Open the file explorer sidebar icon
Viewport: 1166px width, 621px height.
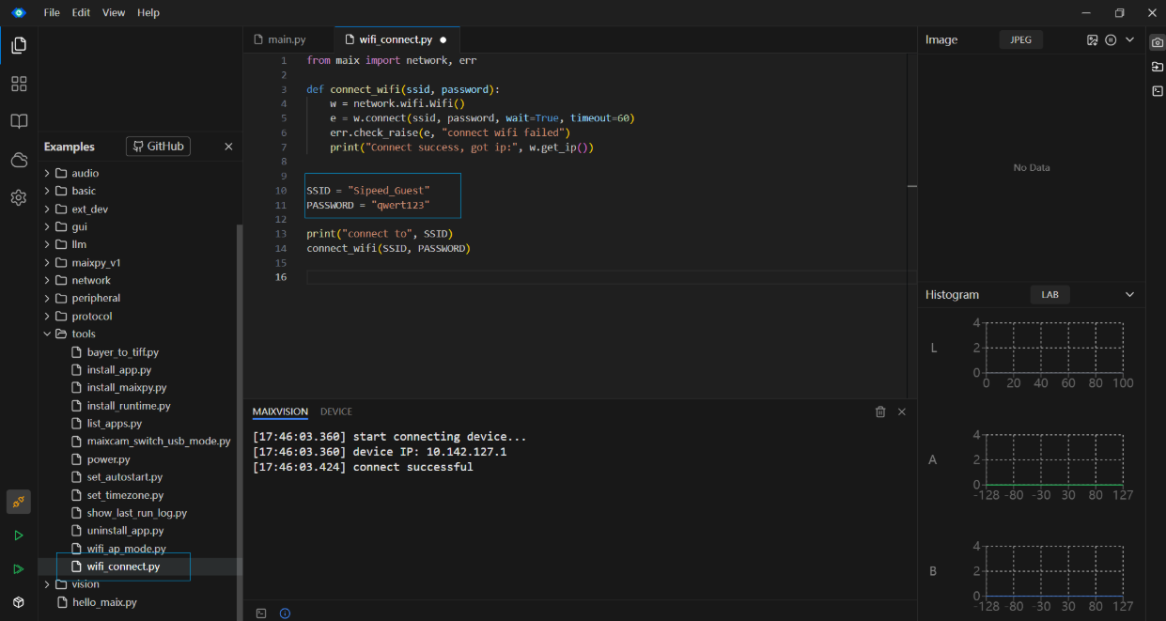tap(19, 45)
